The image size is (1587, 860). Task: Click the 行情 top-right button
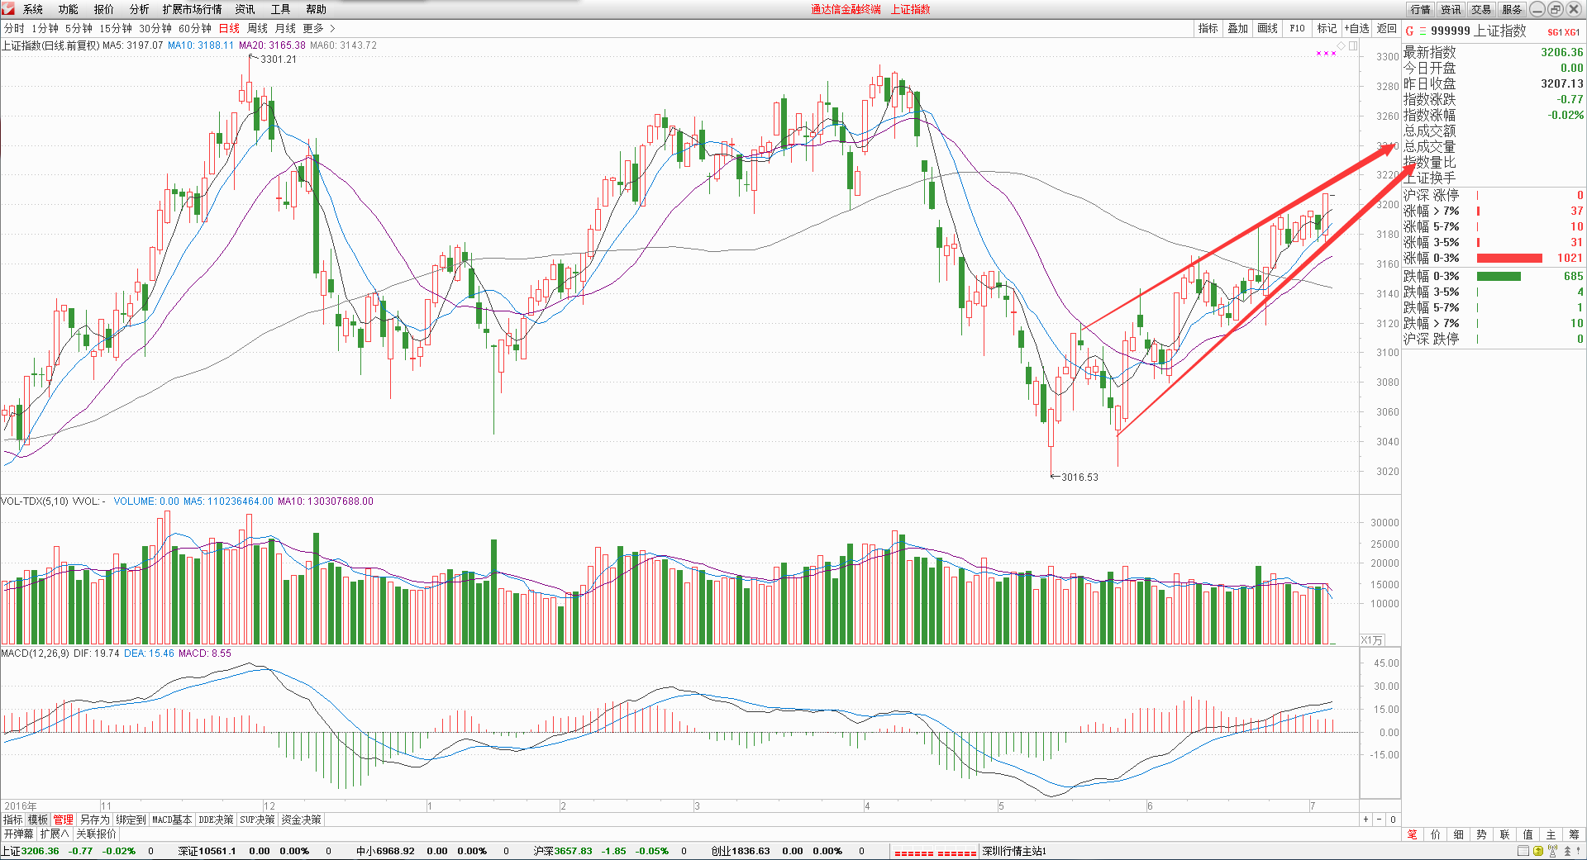point(1421,9)
